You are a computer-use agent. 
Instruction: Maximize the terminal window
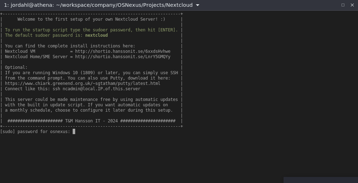[x=343, y=5]
